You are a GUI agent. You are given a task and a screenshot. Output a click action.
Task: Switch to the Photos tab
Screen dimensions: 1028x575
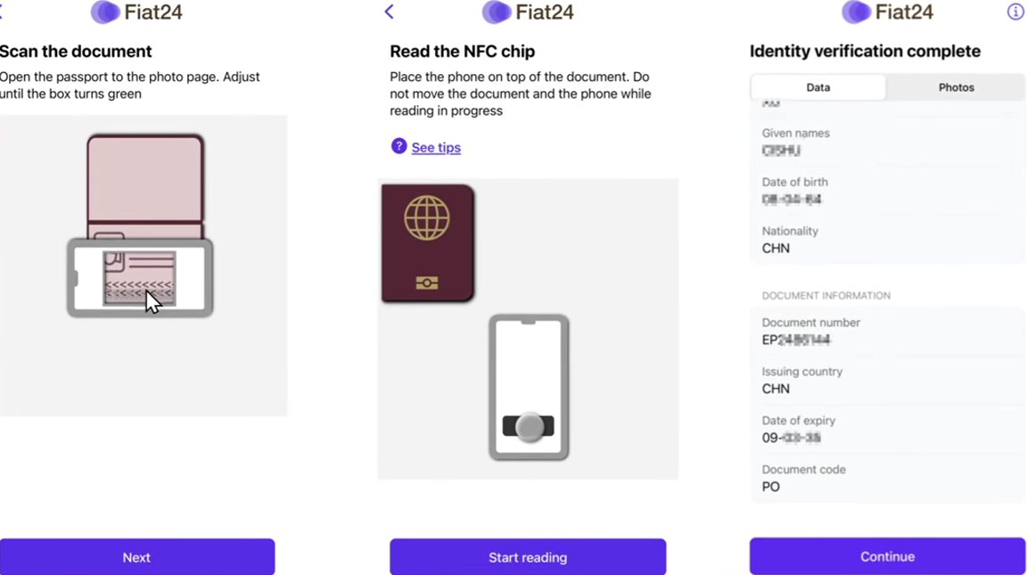956,87
